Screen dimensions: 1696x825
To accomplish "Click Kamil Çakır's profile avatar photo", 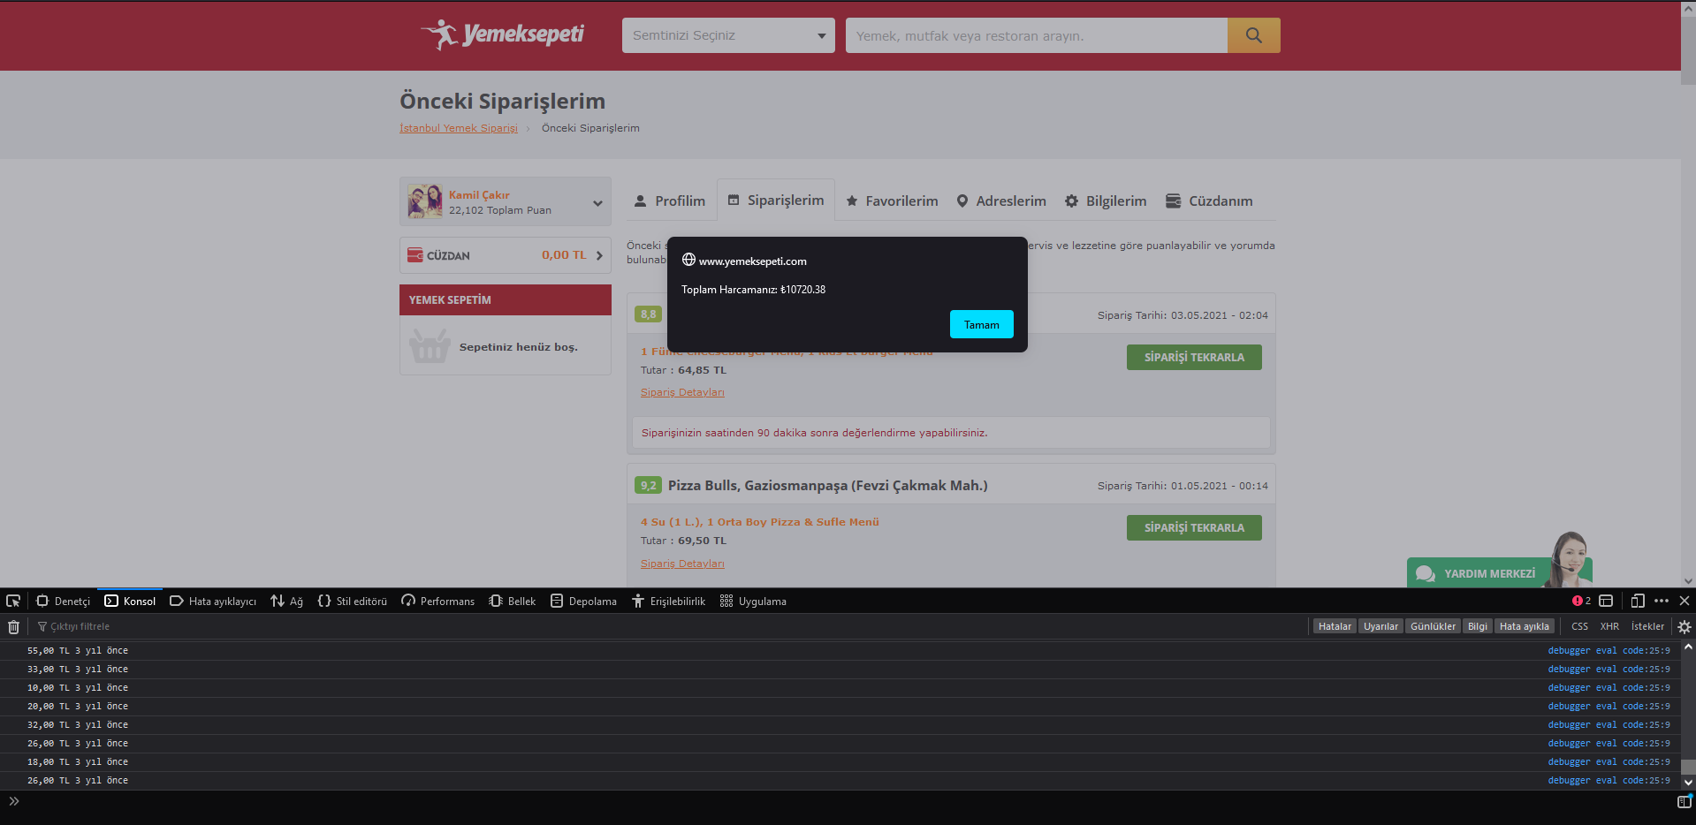I will [x=425, y=201].
